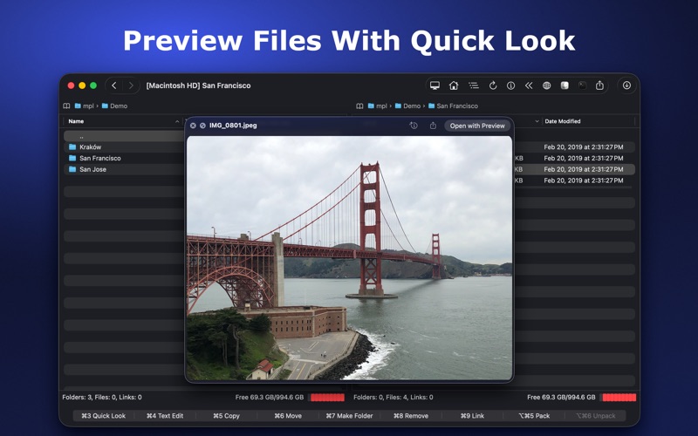Close the Quick Look preview with the X
The width and height of the screenshot is (698, 436).
point(193,126)
